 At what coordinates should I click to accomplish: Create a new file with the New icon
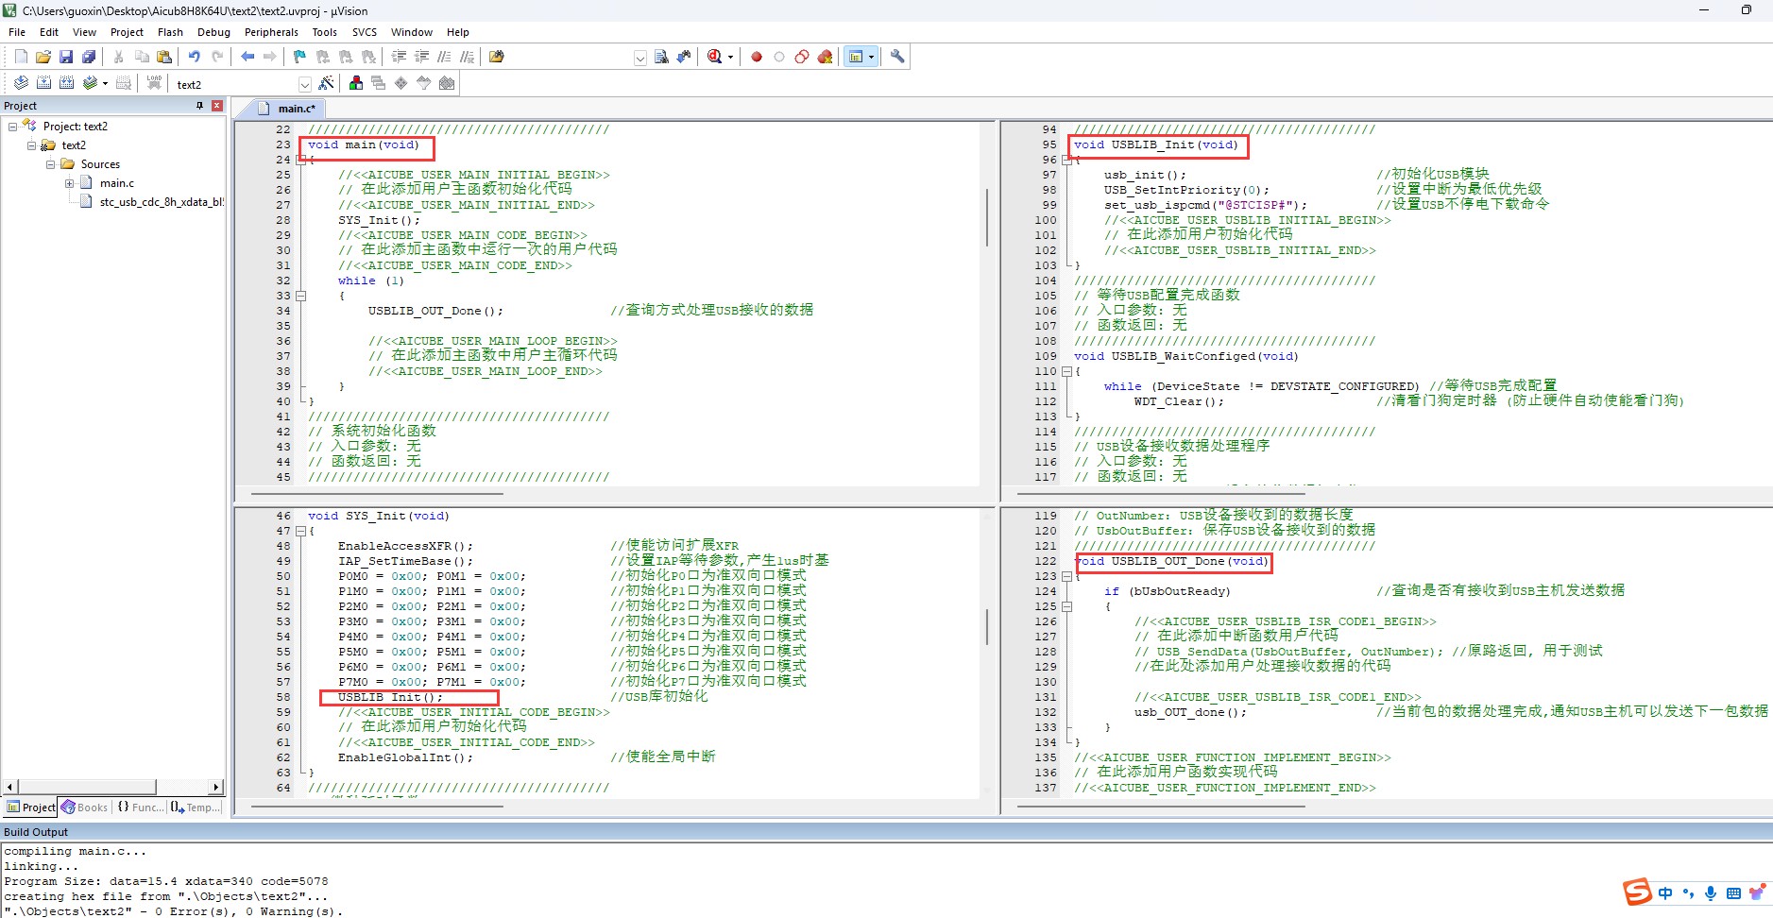pyautogui.click(x=21, y=57)
